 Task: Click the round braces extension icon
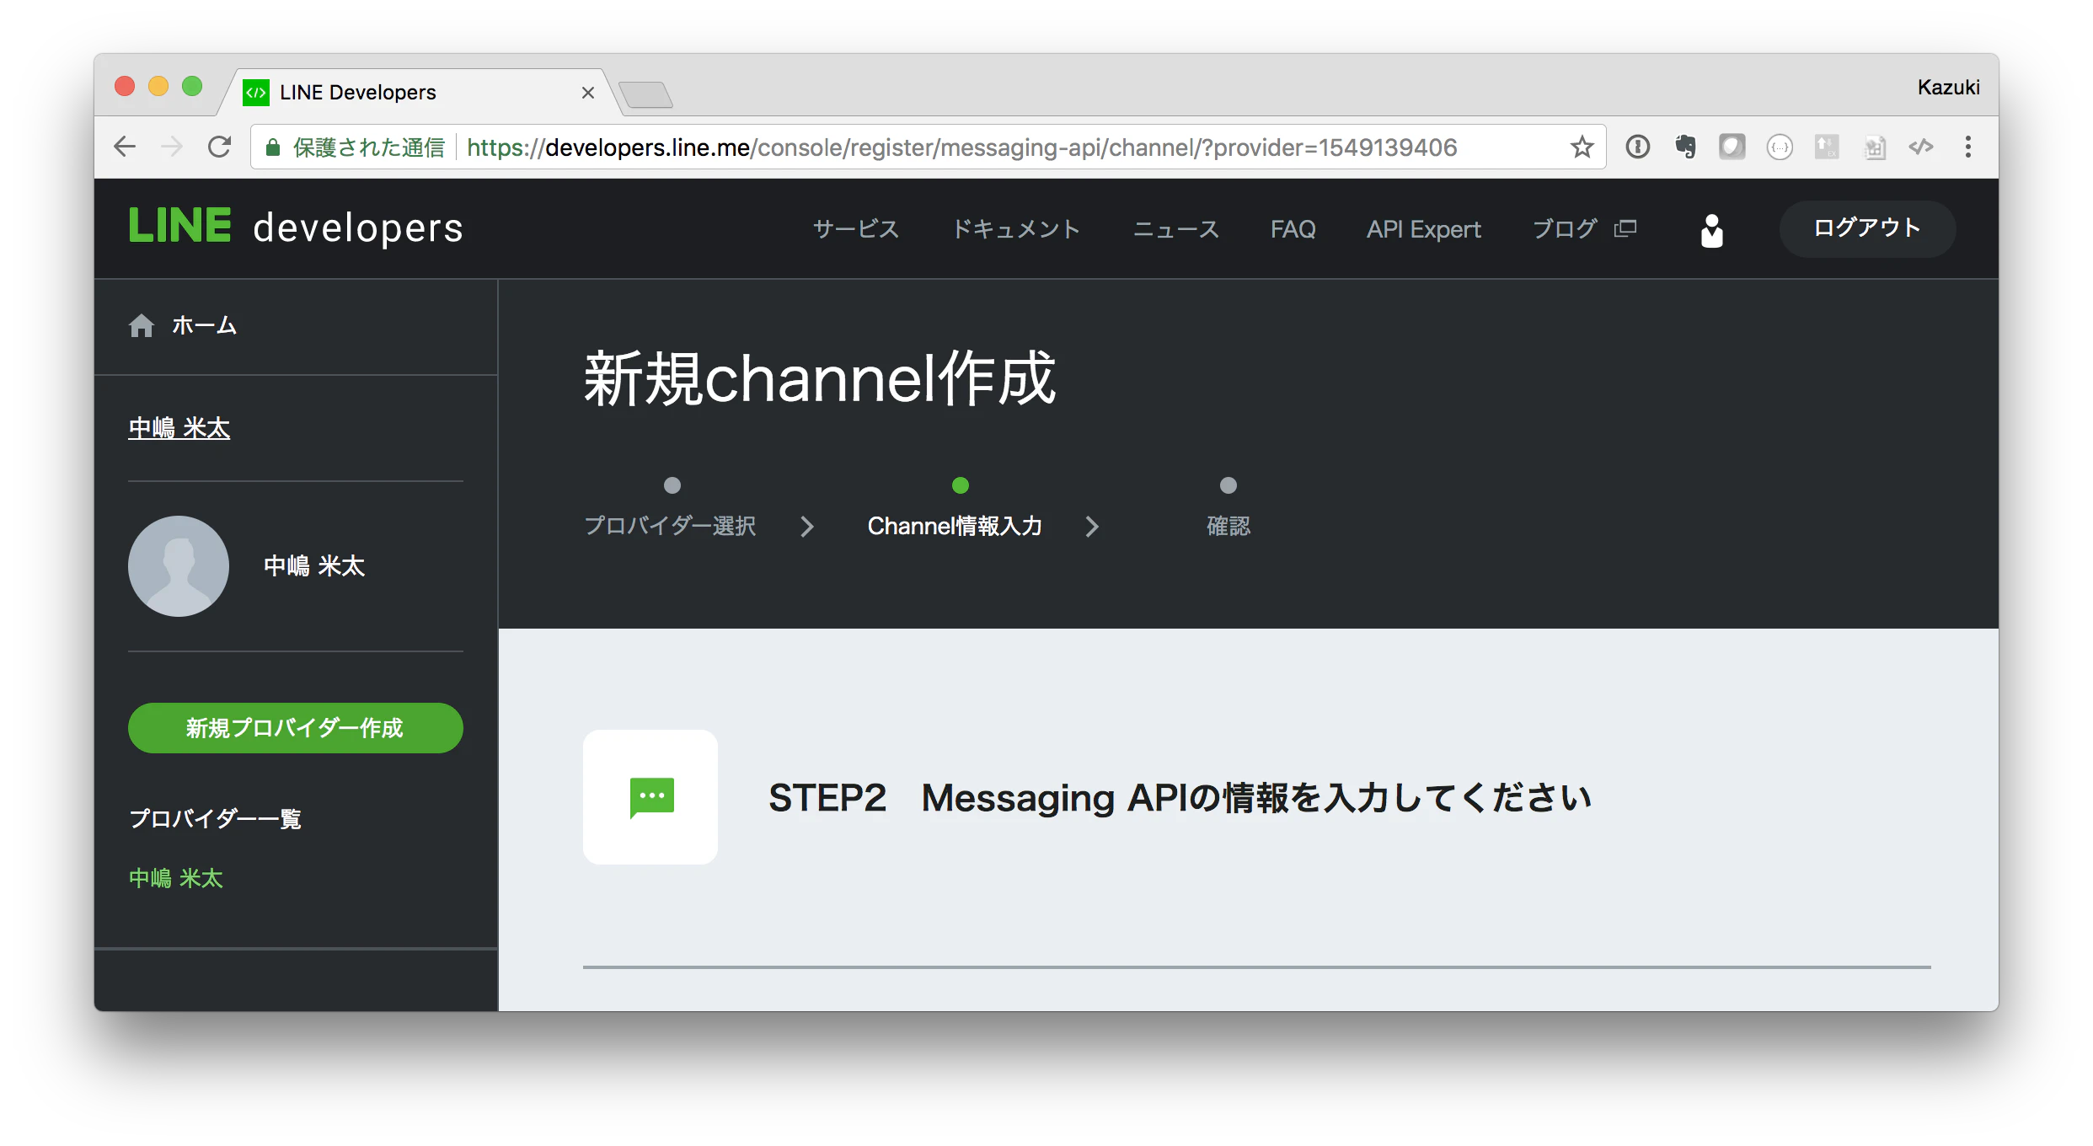pyautogui.click(x=1780, y=147)
